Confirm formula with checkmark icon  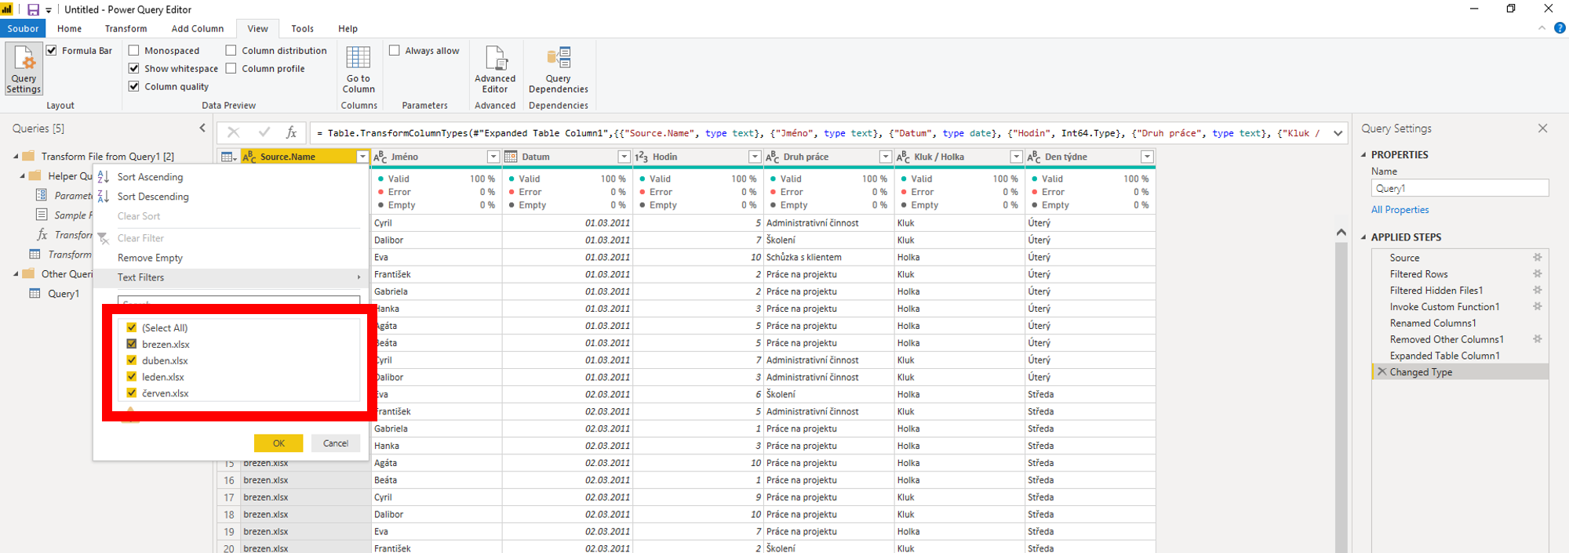click(x=264, y=132)
